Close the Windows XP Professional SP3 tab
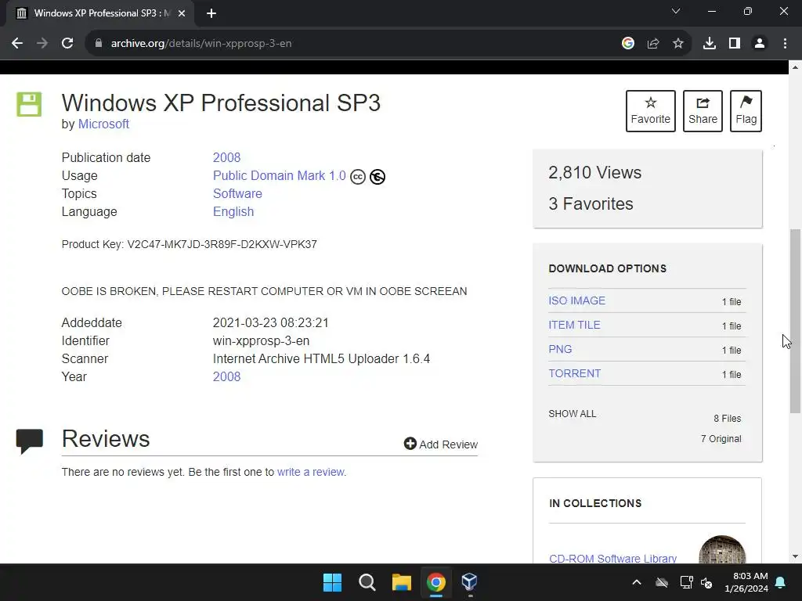This screenshot has height=601, width=802. [182, 13]
